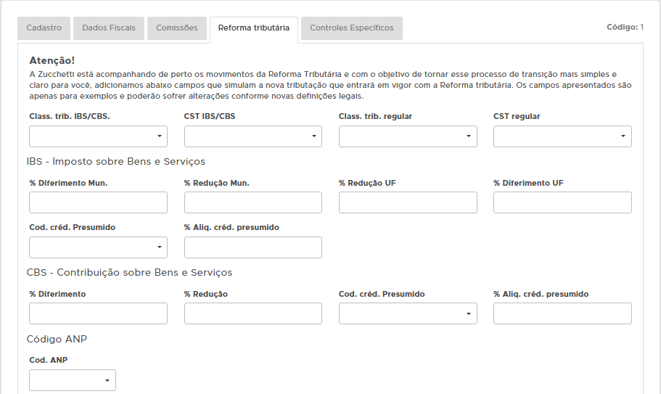The width and height of the screenshot is (661, 394).
Task: Click the % Redução UF field
Action: coord(407,202)
